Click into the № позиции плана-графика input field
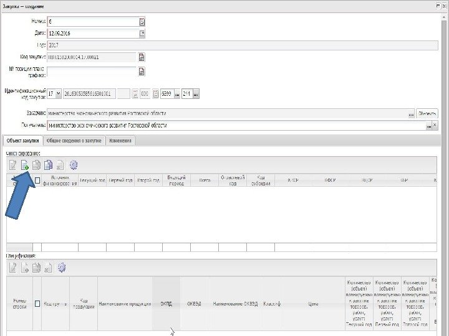 coord(92,72)
